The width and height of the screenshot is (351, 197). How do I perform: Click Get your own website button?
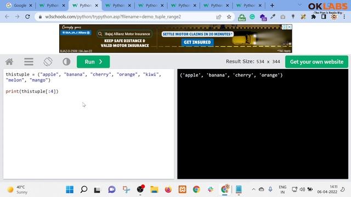(x=316, y=62)
